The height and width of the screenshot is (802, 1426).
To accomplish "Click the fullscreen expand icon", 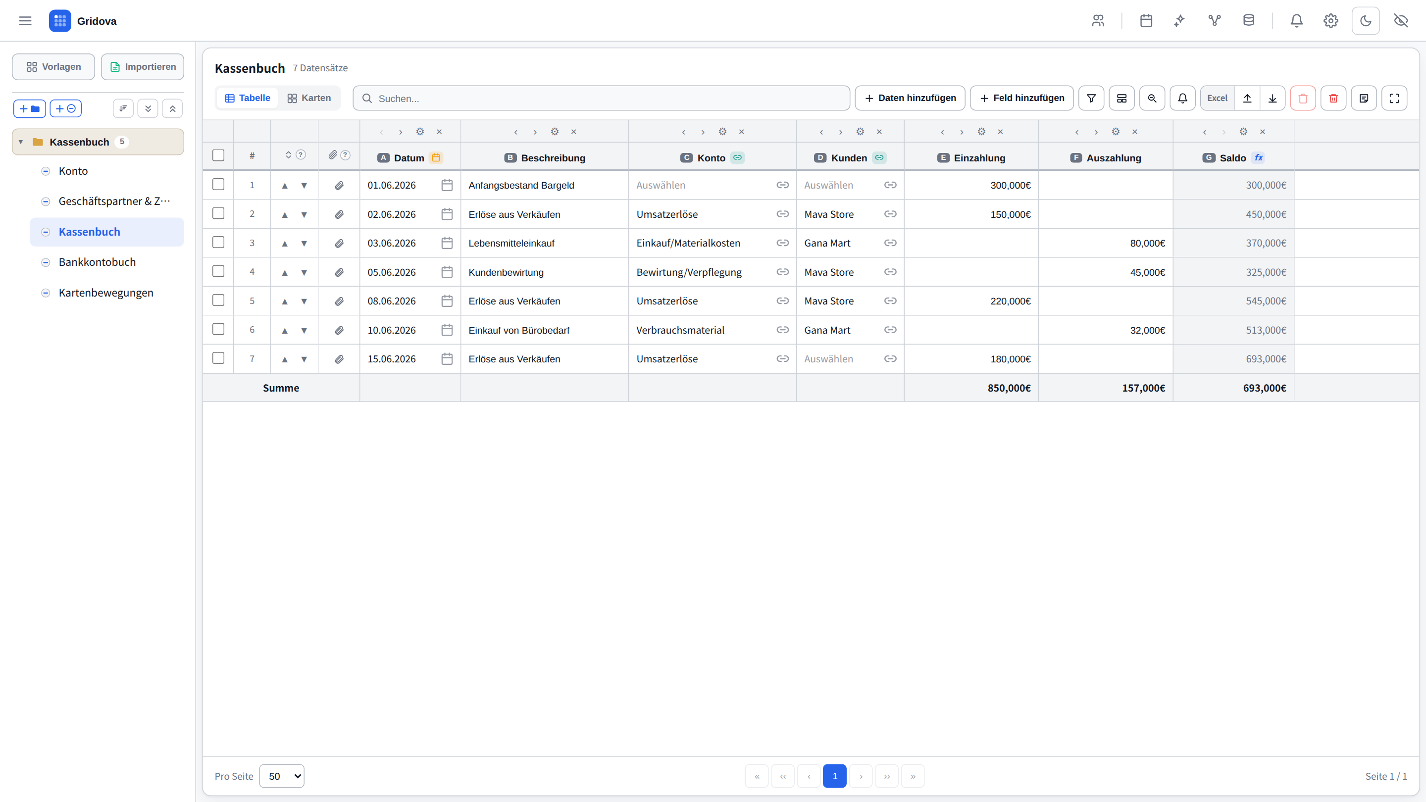I will 1394,98.
